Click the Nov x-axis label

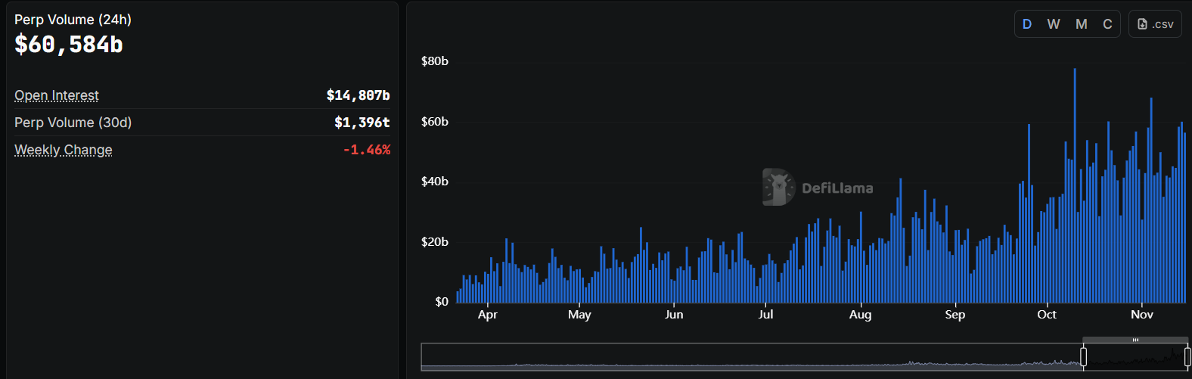pos(1142,315)
